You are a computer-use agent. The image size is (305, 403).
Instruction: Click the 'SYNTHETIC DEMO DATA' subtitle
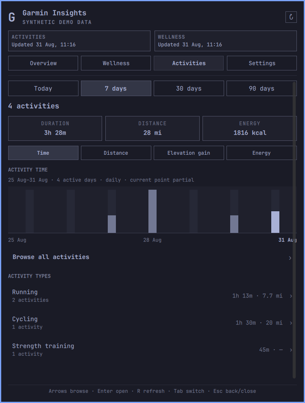57,22
